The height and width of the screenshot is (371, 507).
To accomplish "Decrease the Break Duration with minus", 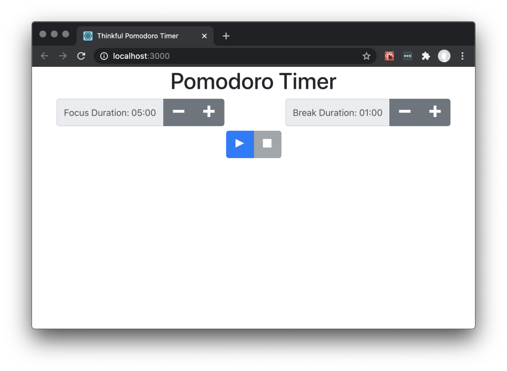I will tap(405, 112).
